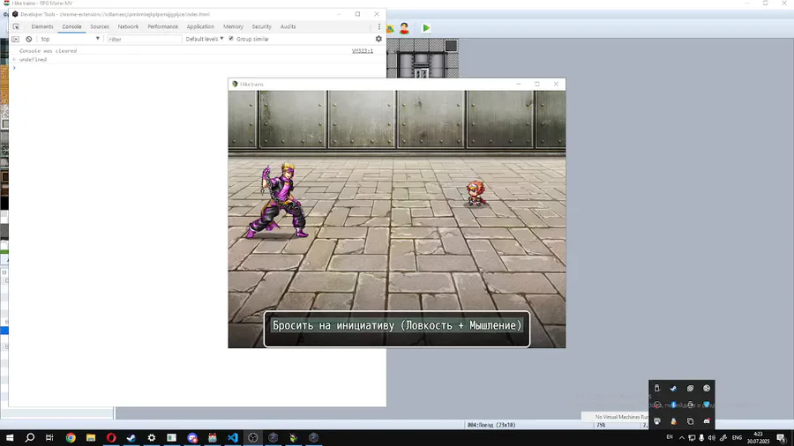This screenshot has height=446, width=794.
Task: Open the Network tab
Action: 128,26
